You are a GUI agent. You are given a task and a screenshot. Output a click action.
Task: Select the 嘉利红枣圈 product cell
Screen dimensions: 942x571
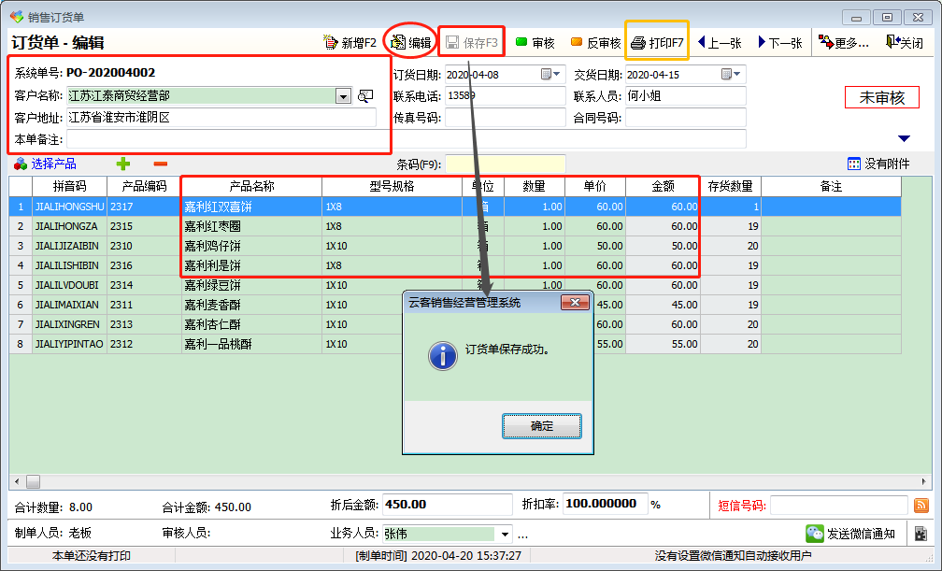pos(251,226)
